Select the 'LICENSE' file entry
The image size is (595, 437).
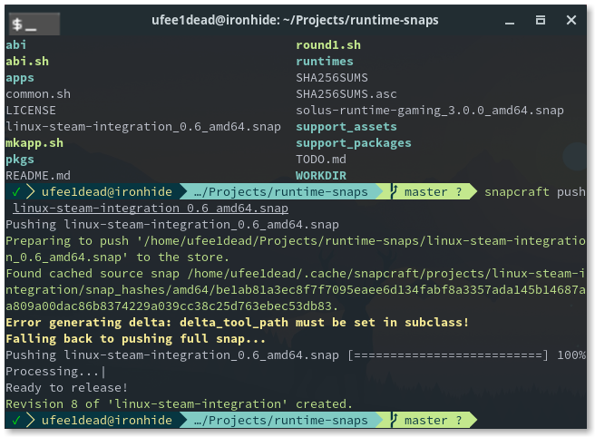pyautogui.click(x=31, y=111)
